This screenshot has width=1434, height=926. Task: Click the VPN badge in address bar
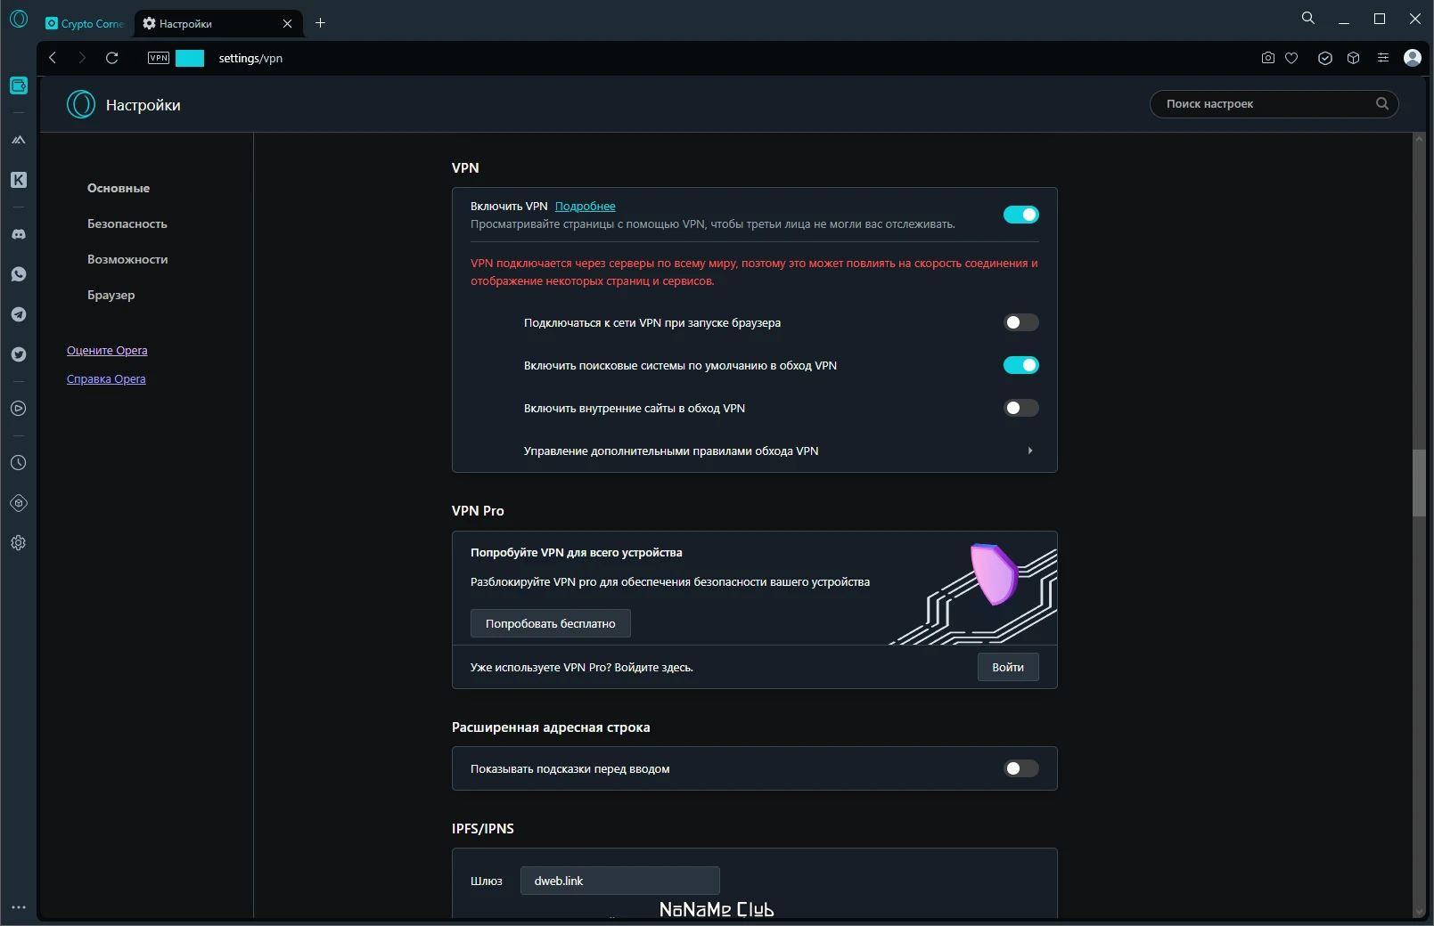159,58
